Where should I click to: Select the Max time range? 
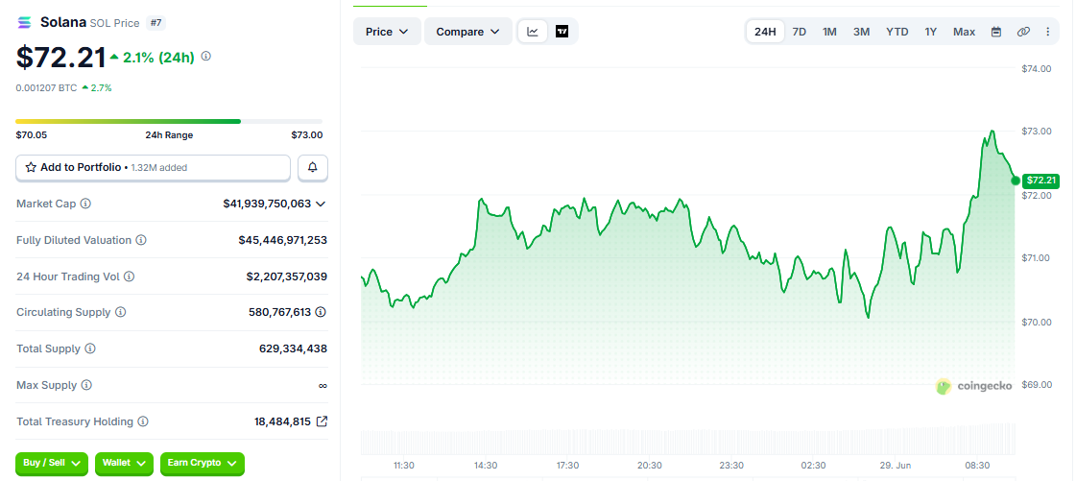964,32
